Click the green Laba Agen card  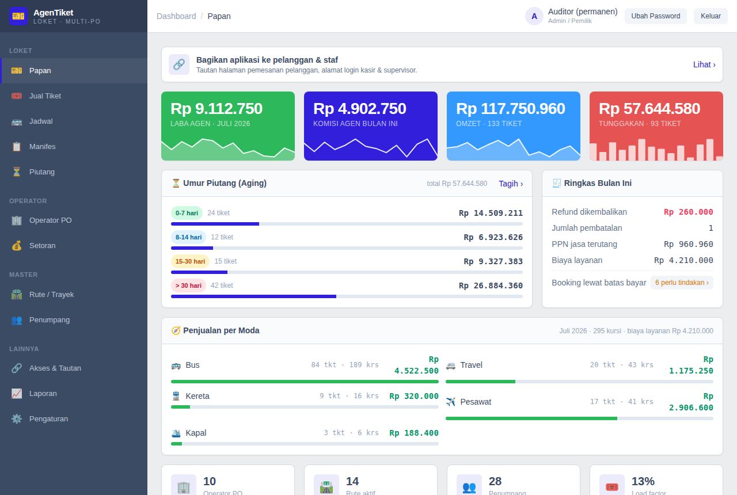pyautogui.click(x=228, y=126)
